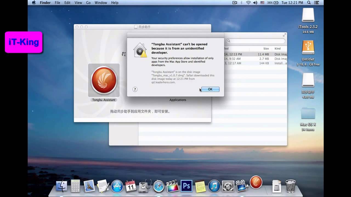
Task: Open the Finder menu
Action: click(x=45, y=3)
